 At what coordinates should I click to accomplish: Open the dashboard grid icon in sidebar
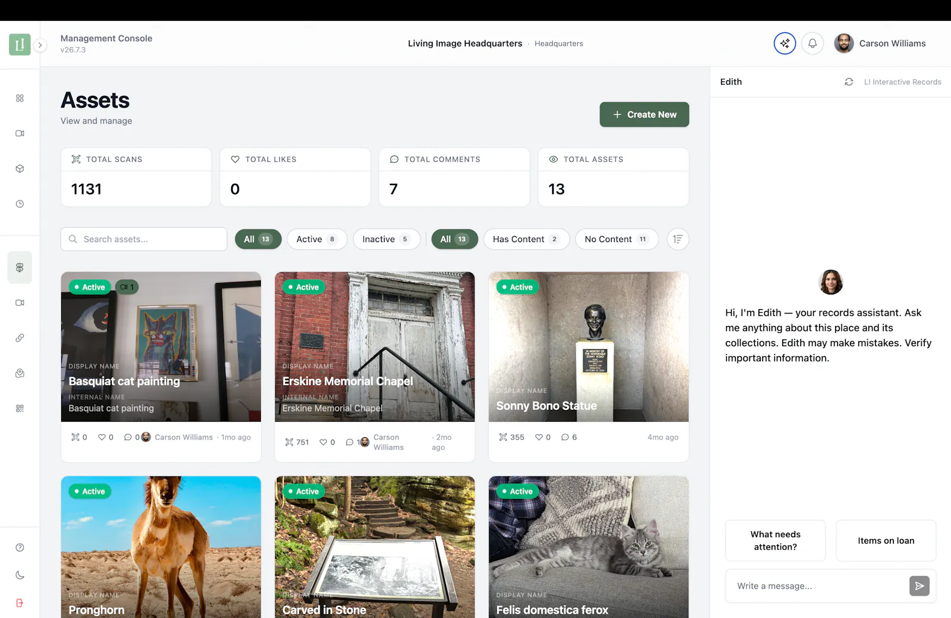20,98
